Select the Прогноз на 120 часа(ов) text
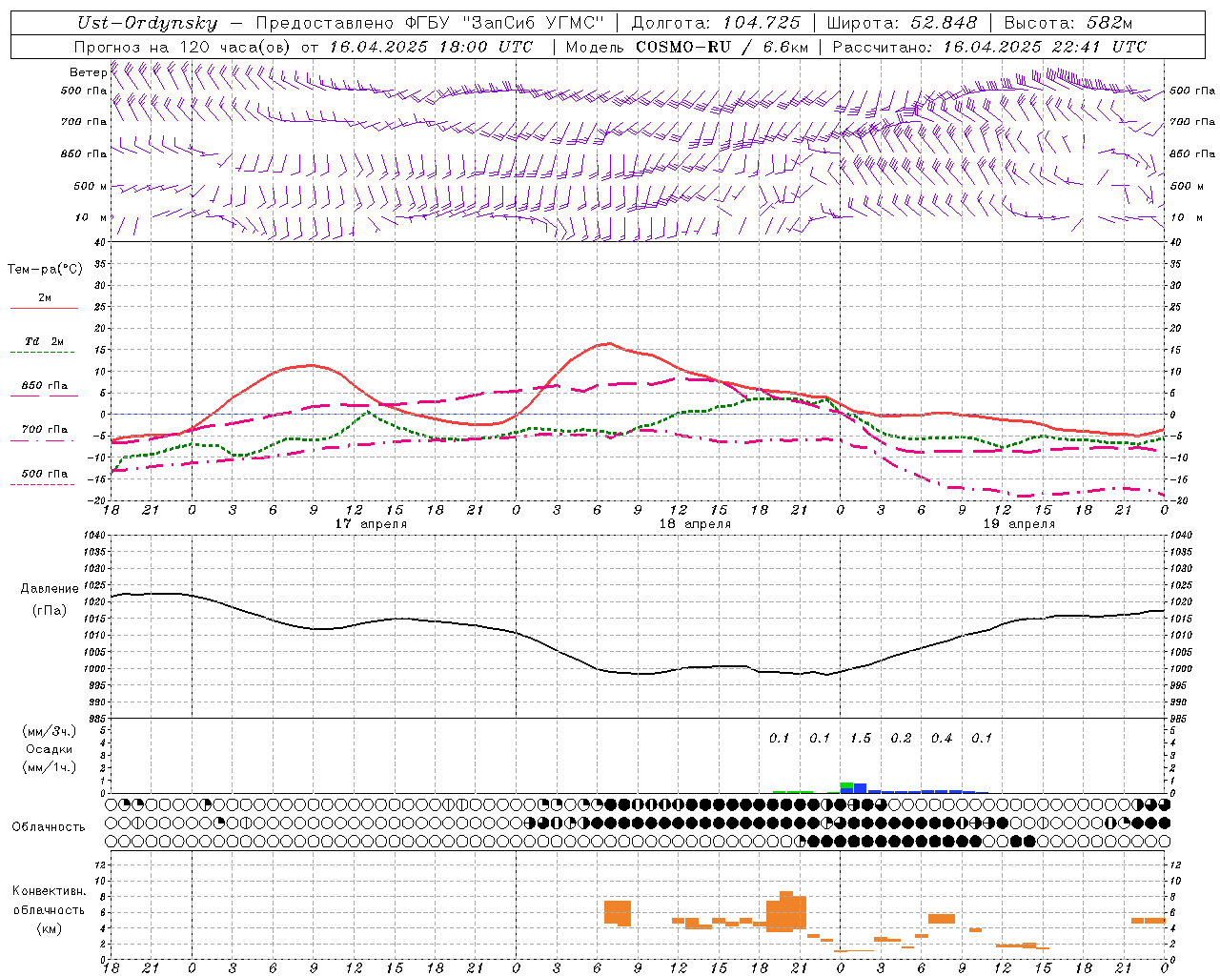1220x976 pixels. [x=183, y=47]
